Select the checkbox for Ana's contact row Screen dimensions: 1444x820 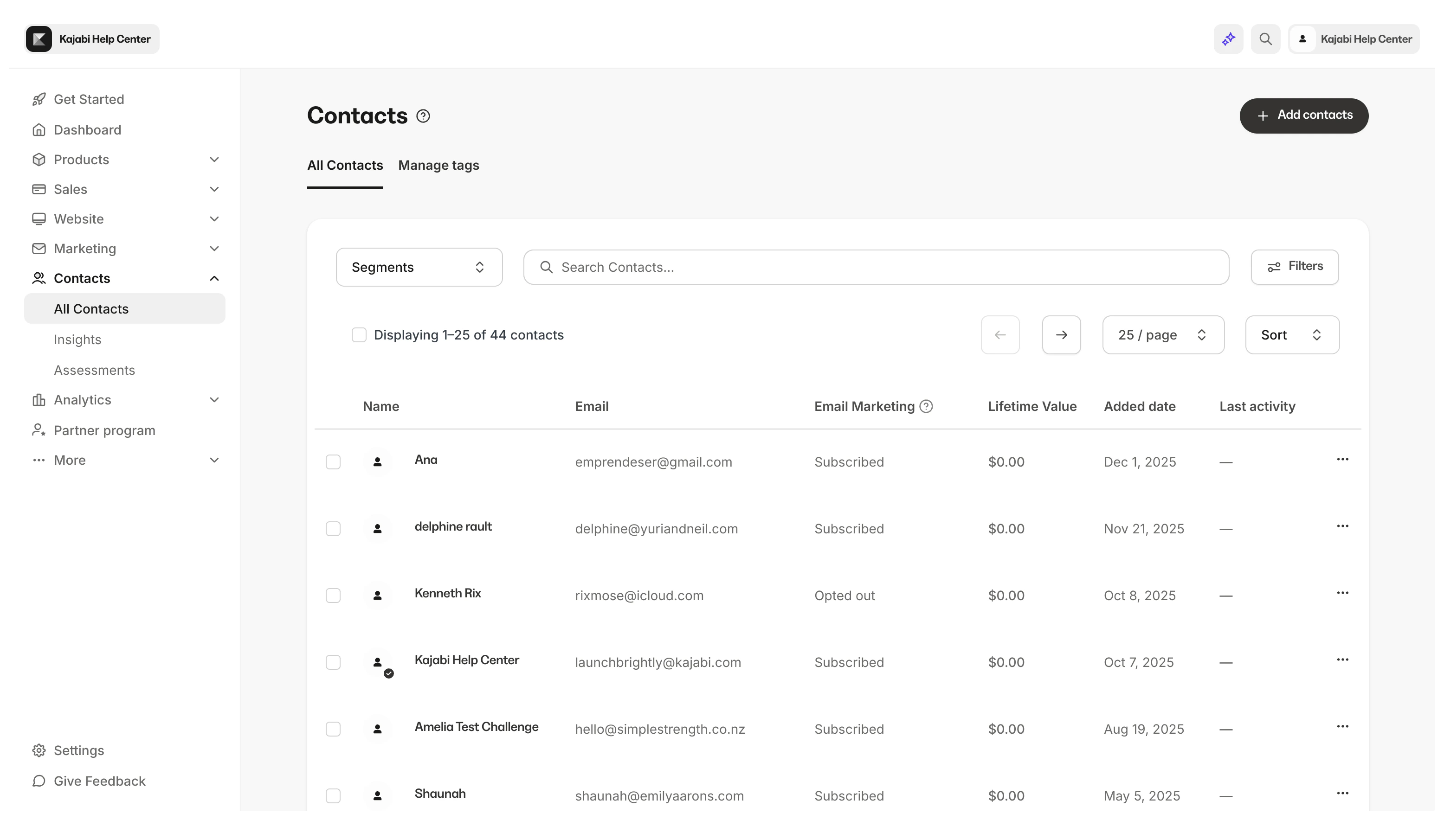[x=333, y=462]
